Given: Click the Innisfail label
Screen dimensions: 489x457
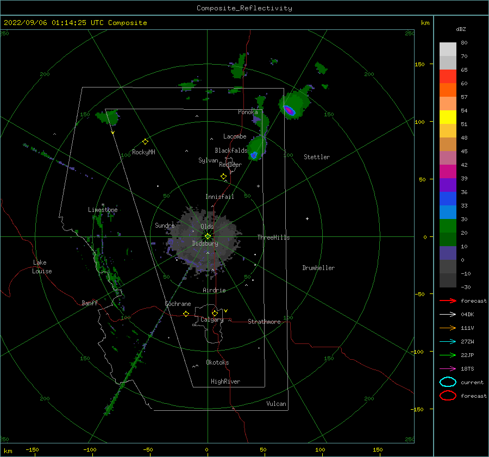Looking at the screenshot, I should coord(220,197).
